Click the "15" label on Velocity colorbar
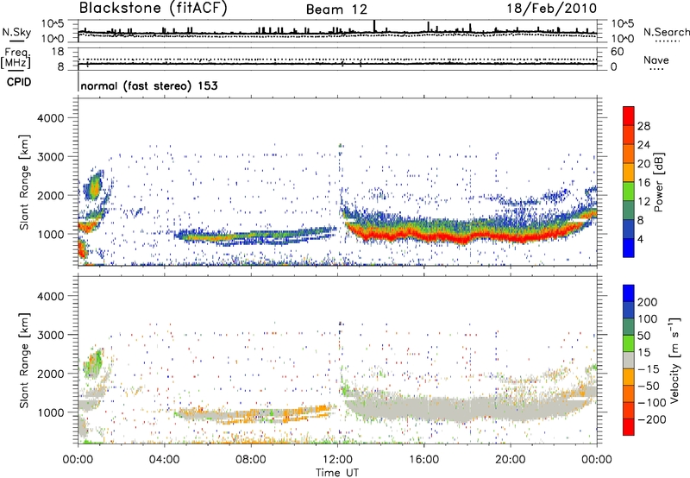The image size is (690, 478). click(x=643, y=353)
